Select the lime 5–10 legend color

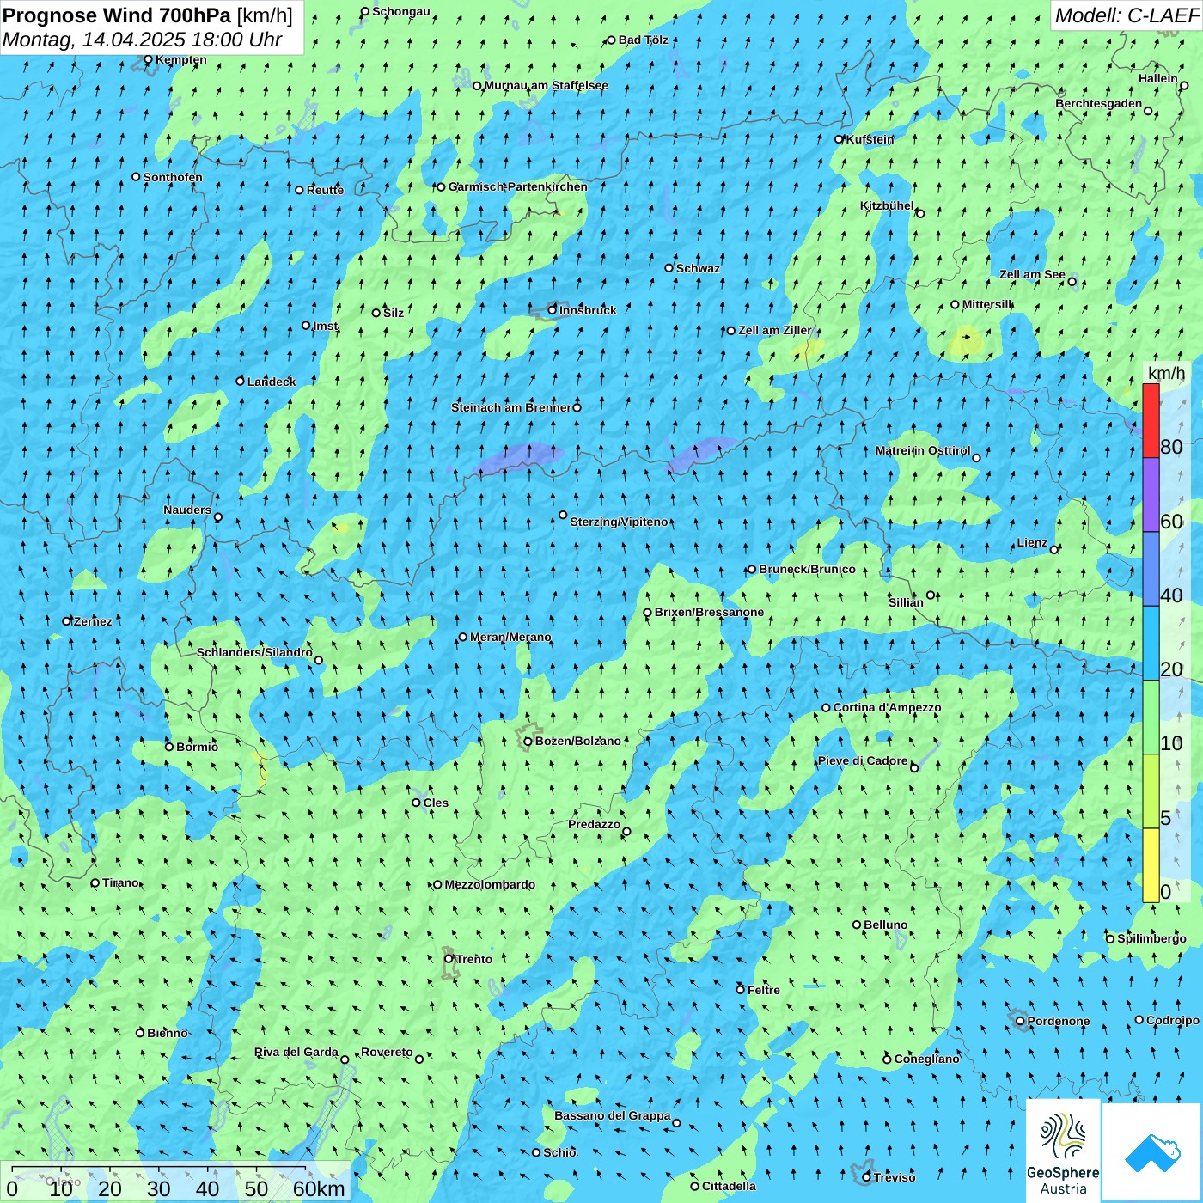click(1151, 791)
